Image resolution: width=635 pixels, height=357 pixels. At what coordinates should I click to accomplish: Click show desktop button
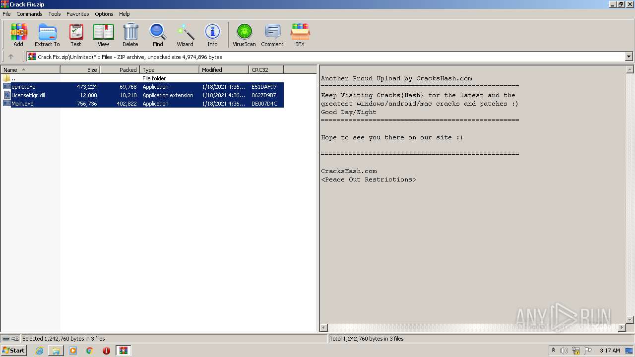point(630,351)
